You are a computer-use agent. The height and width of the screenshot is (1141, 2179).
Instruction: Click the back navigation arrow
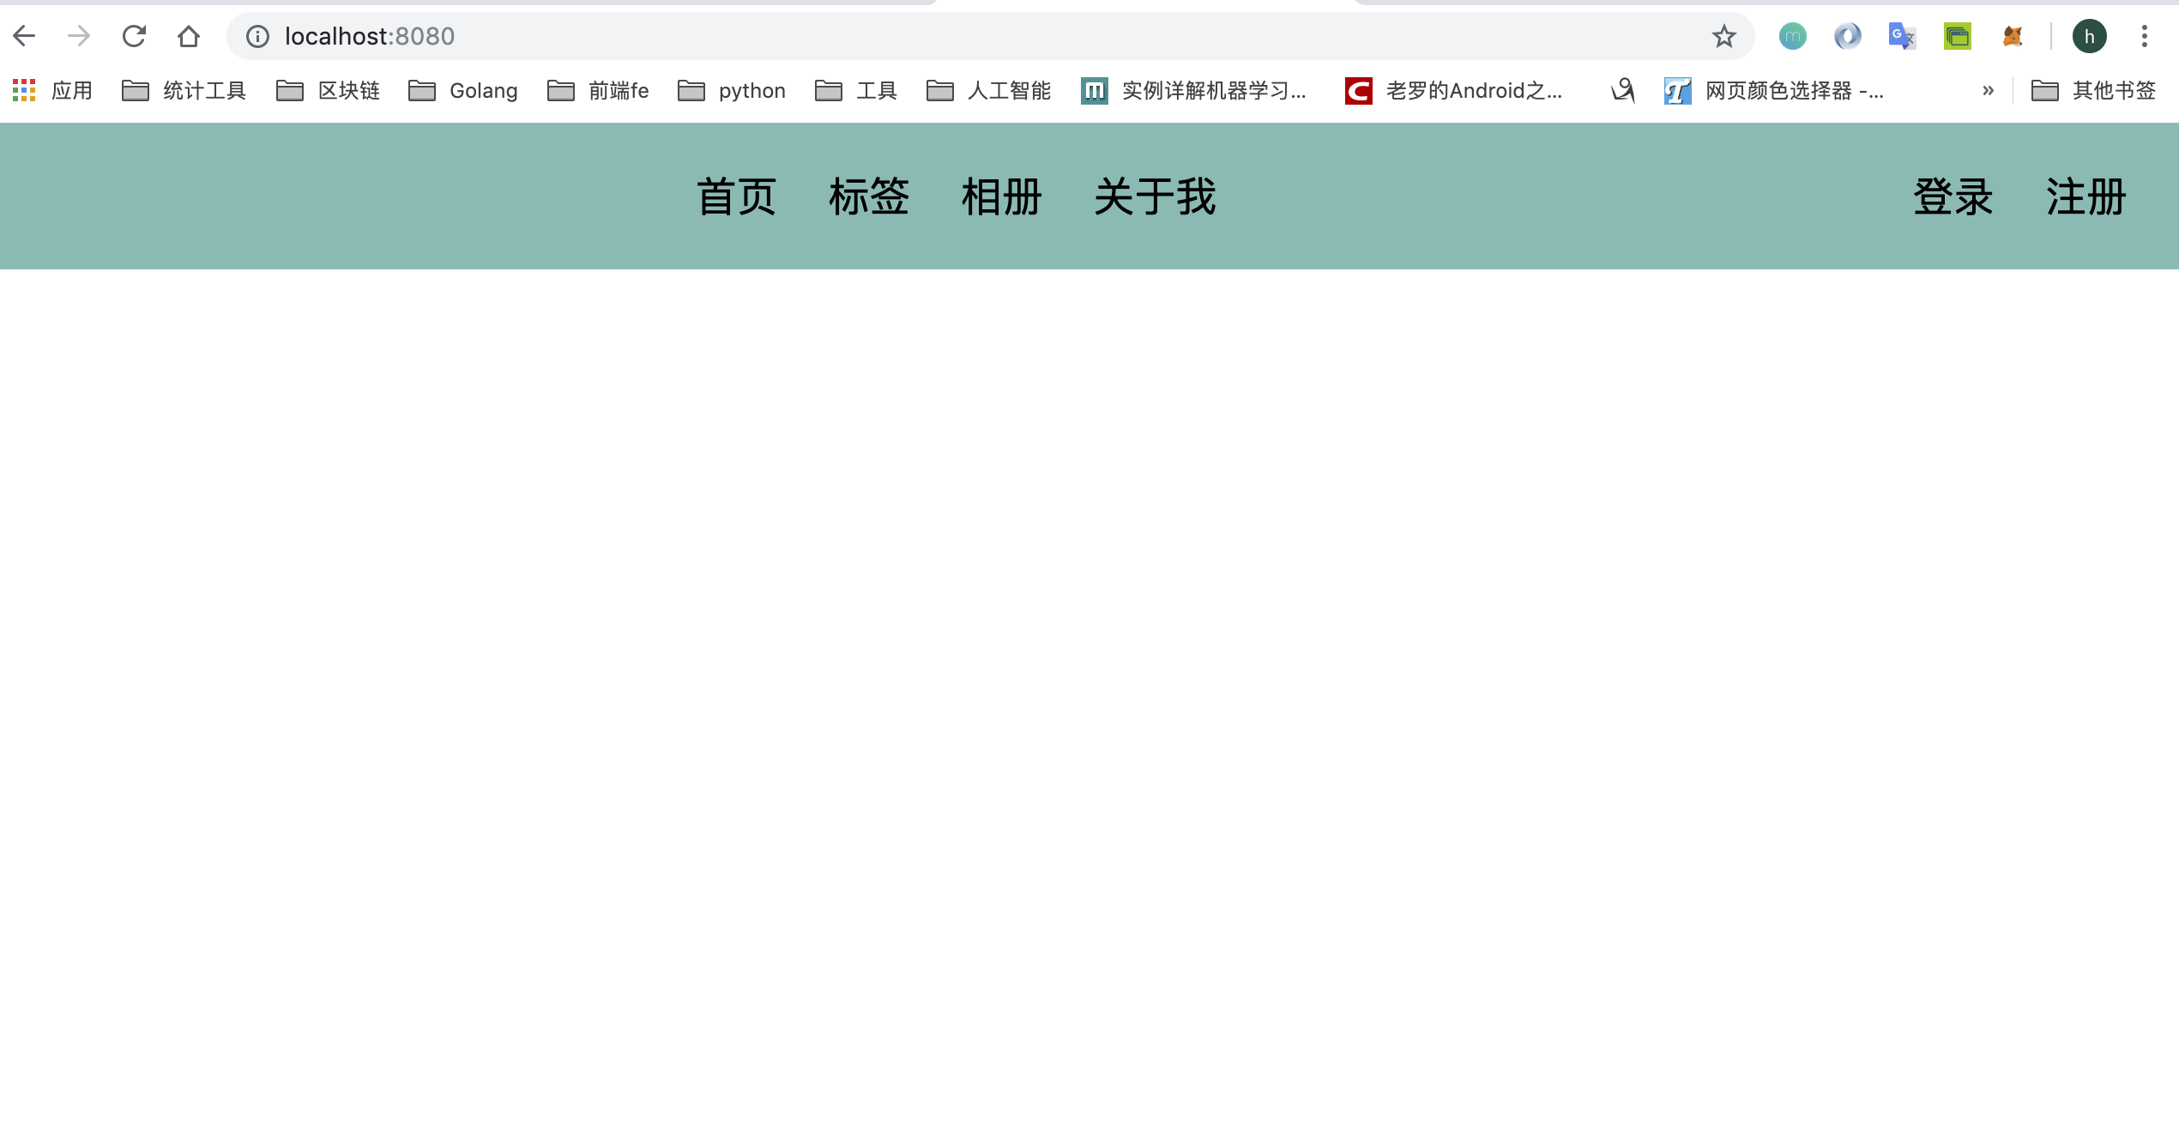tap(25, 36)
